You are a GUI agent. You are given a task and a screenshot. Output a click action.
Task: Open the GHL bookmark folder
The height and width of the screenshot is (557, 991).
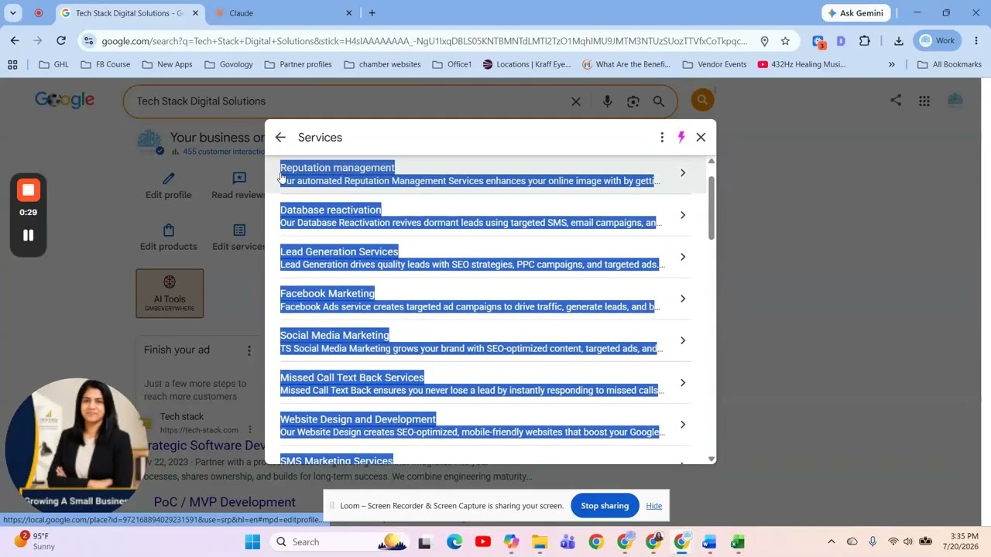coord(53,65)
